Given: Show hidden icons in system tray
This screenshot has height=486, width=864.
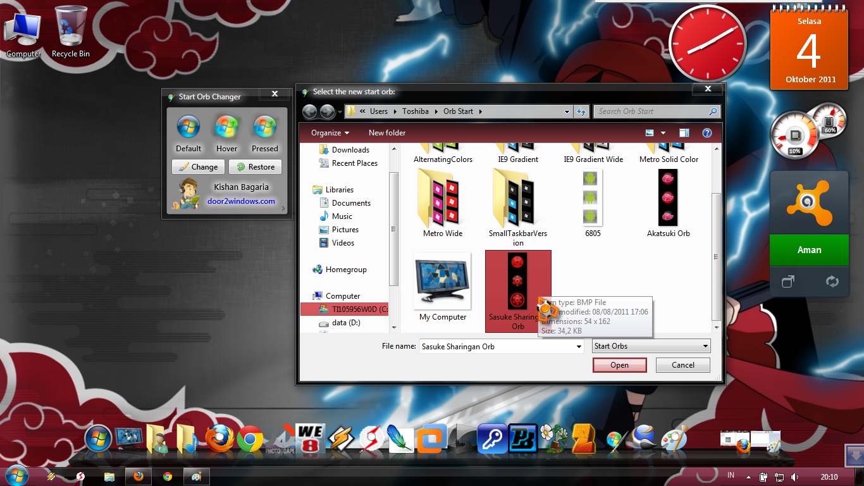Looking at the screenshot, I should click(748, 477).
